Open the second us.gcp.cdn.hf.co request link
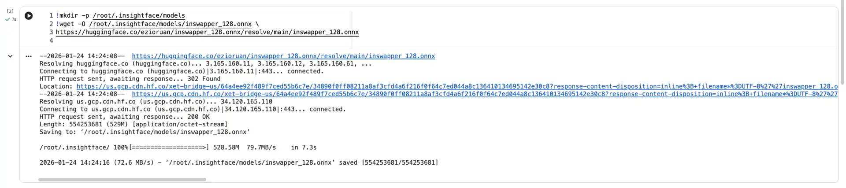 tap(484, 94)
